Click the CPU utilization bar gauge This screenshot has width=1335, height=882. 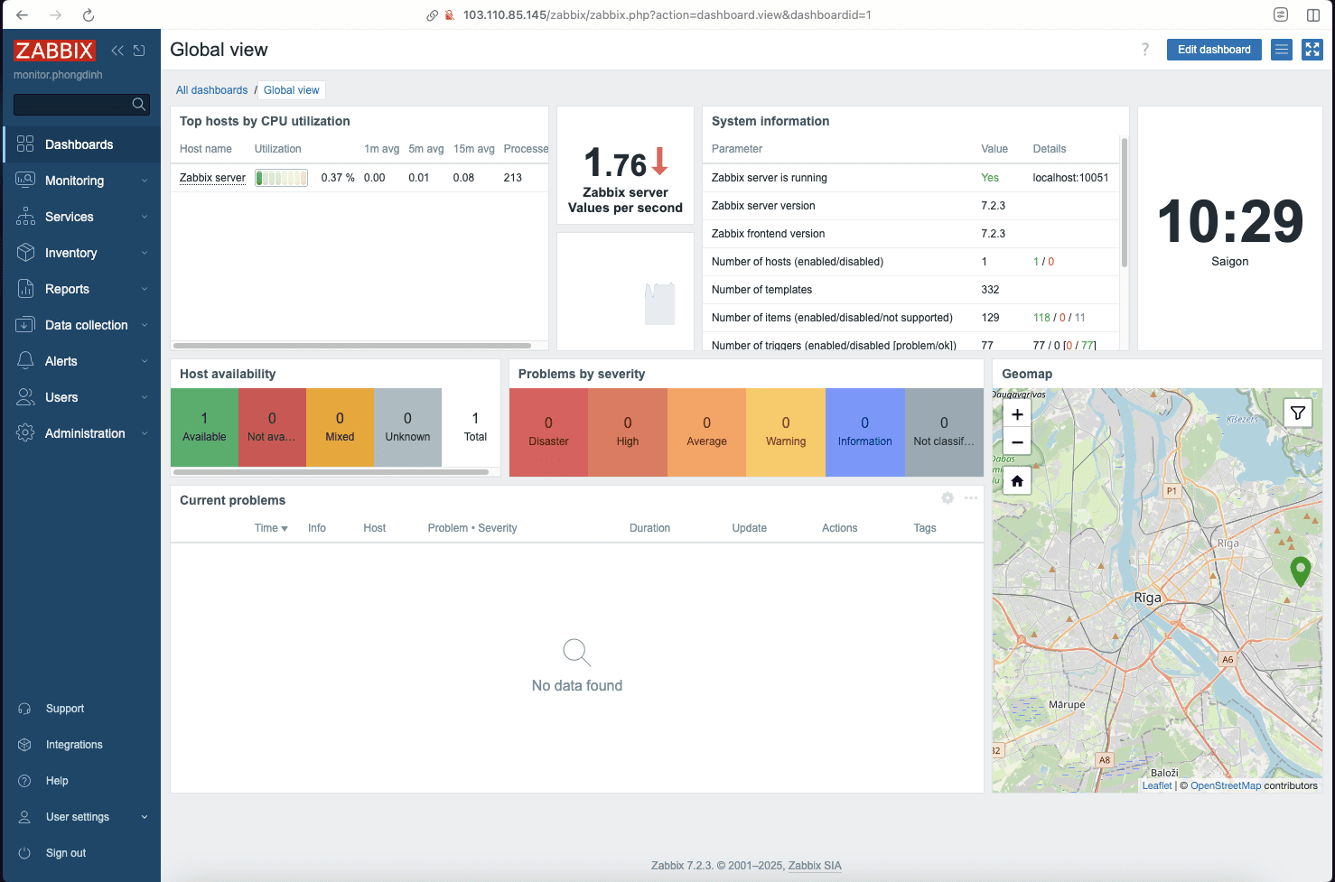pyautogui.click(x=281, y=178)
